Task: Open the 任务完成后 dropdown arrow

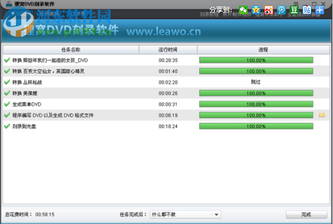Action: [216, 215]
